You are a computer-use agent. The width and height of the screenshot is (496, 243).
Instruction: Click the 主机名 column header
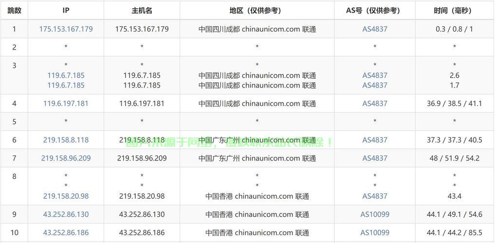142,10
